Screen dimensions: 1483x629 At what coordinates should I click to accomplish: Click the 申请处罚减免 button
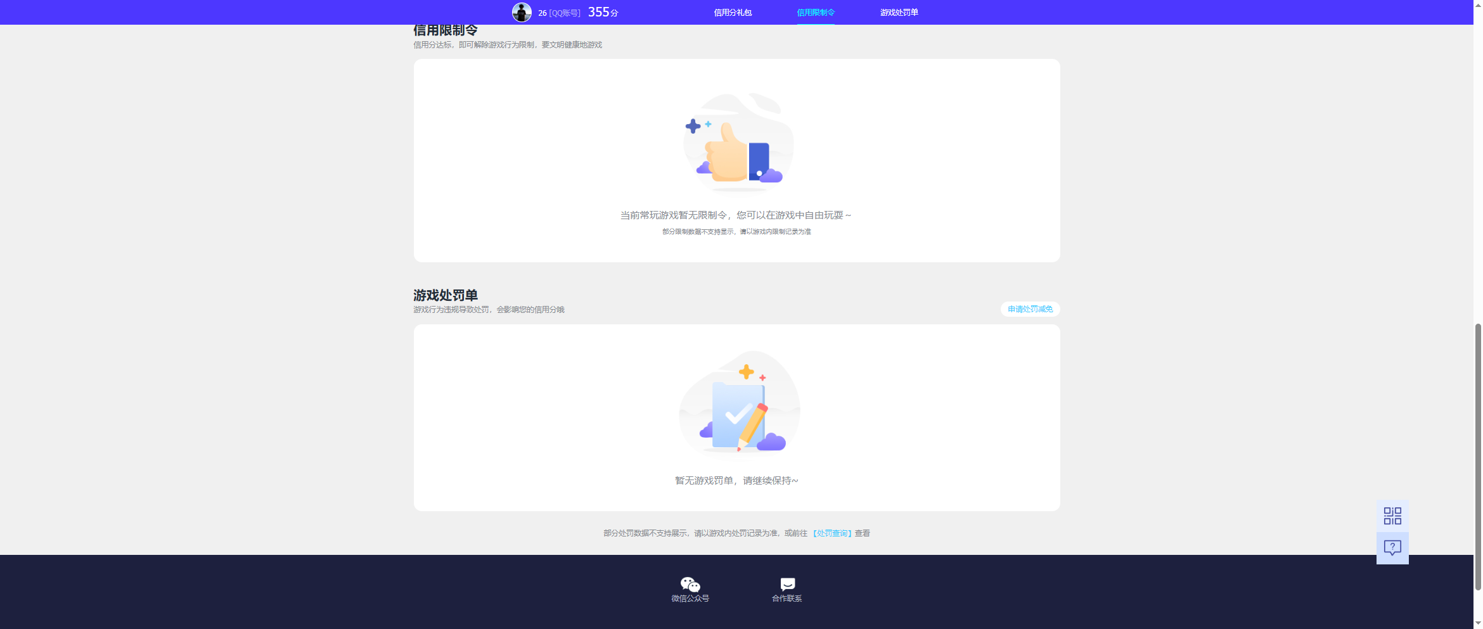click(1030, 309)
